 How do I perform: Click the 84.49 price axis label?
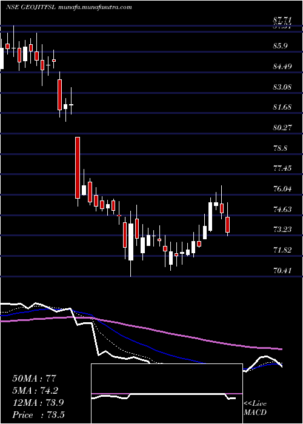[x=282, y=67]
